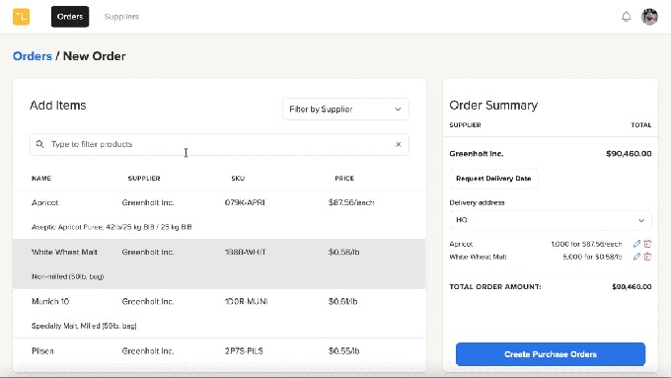Click the NAME column header
The image size is (671, 378).
pyautogui.click(x=41, y=178)
